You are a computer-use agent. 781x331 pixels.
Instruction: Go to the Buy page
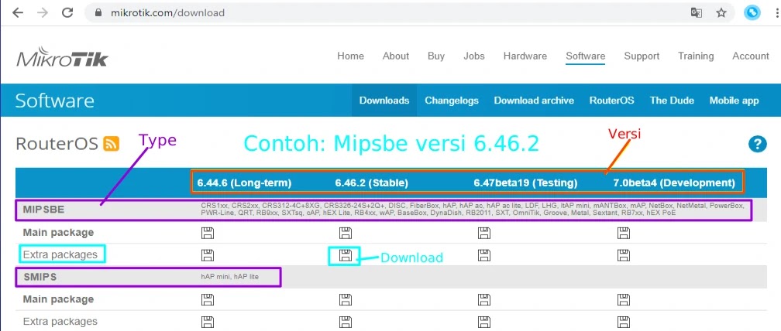(x=436, y=56)
